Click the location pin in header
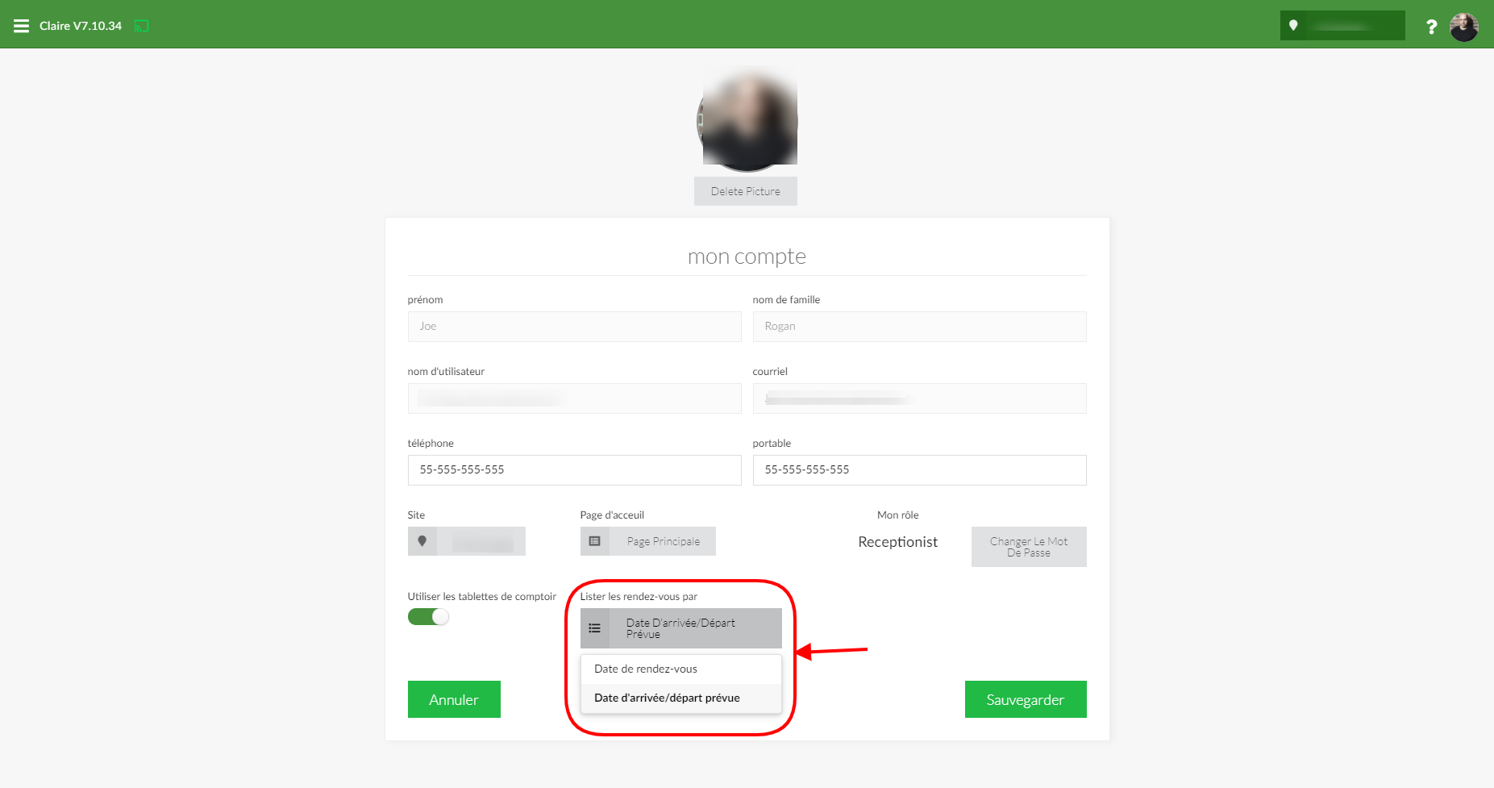 click(x=1293, y=26)
